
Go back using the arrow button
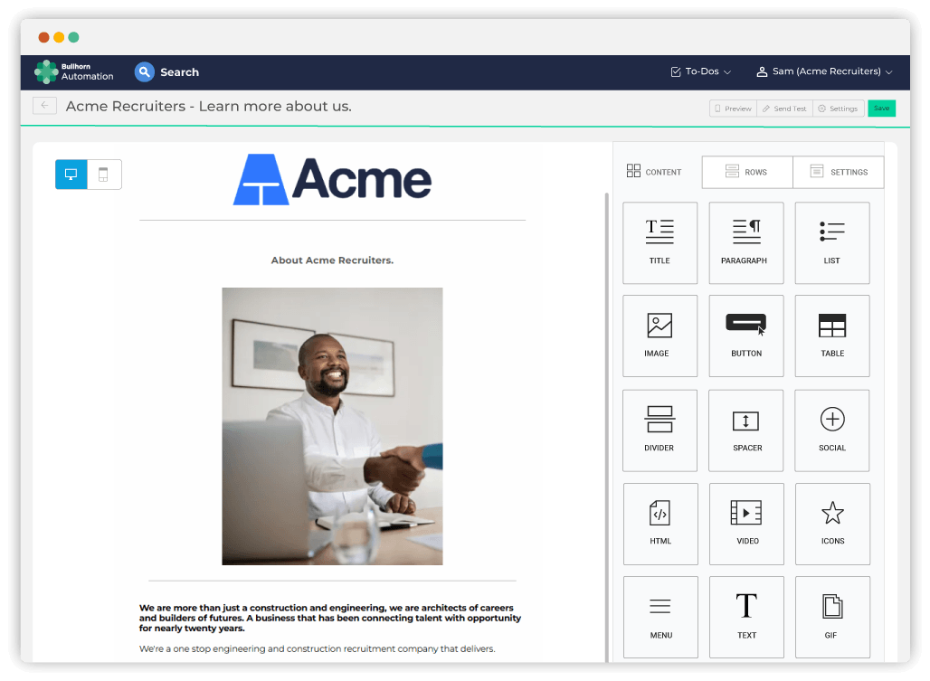(44, 106)
